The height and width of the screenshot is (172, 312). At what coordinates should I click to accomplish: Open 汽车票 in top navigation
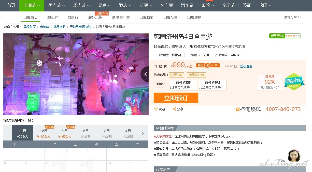click(x=187, y=5)
